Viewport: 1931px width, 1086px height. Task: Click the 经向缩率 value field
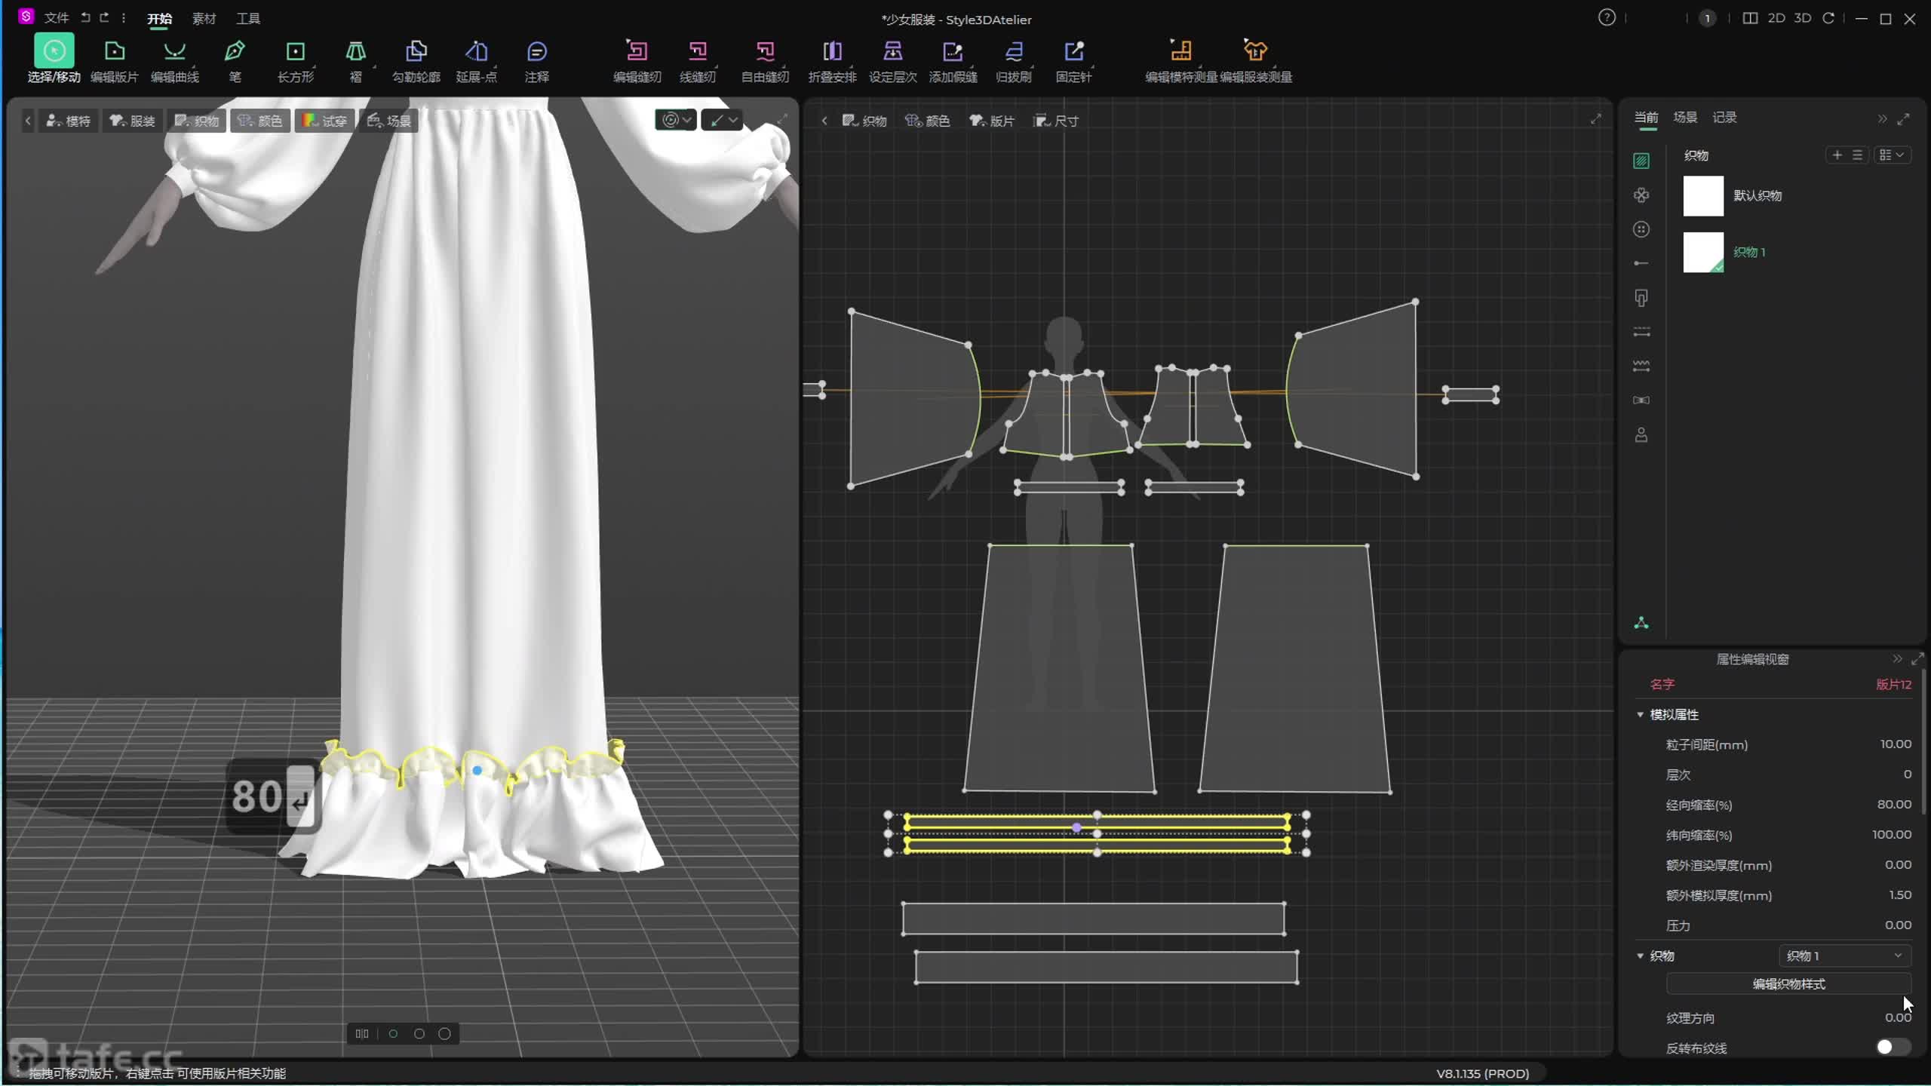coord(1893,804)
